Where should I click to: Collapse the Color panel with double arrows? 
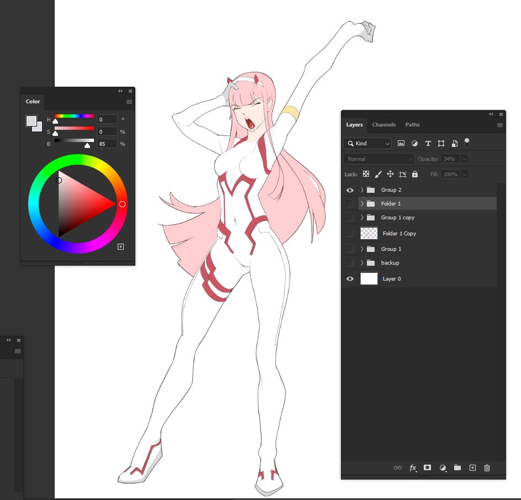(x=120, y=91)
